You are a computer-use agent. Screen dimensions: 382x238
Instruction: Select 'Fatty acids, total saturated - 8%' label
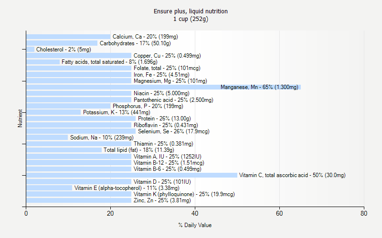click(109, 62)
